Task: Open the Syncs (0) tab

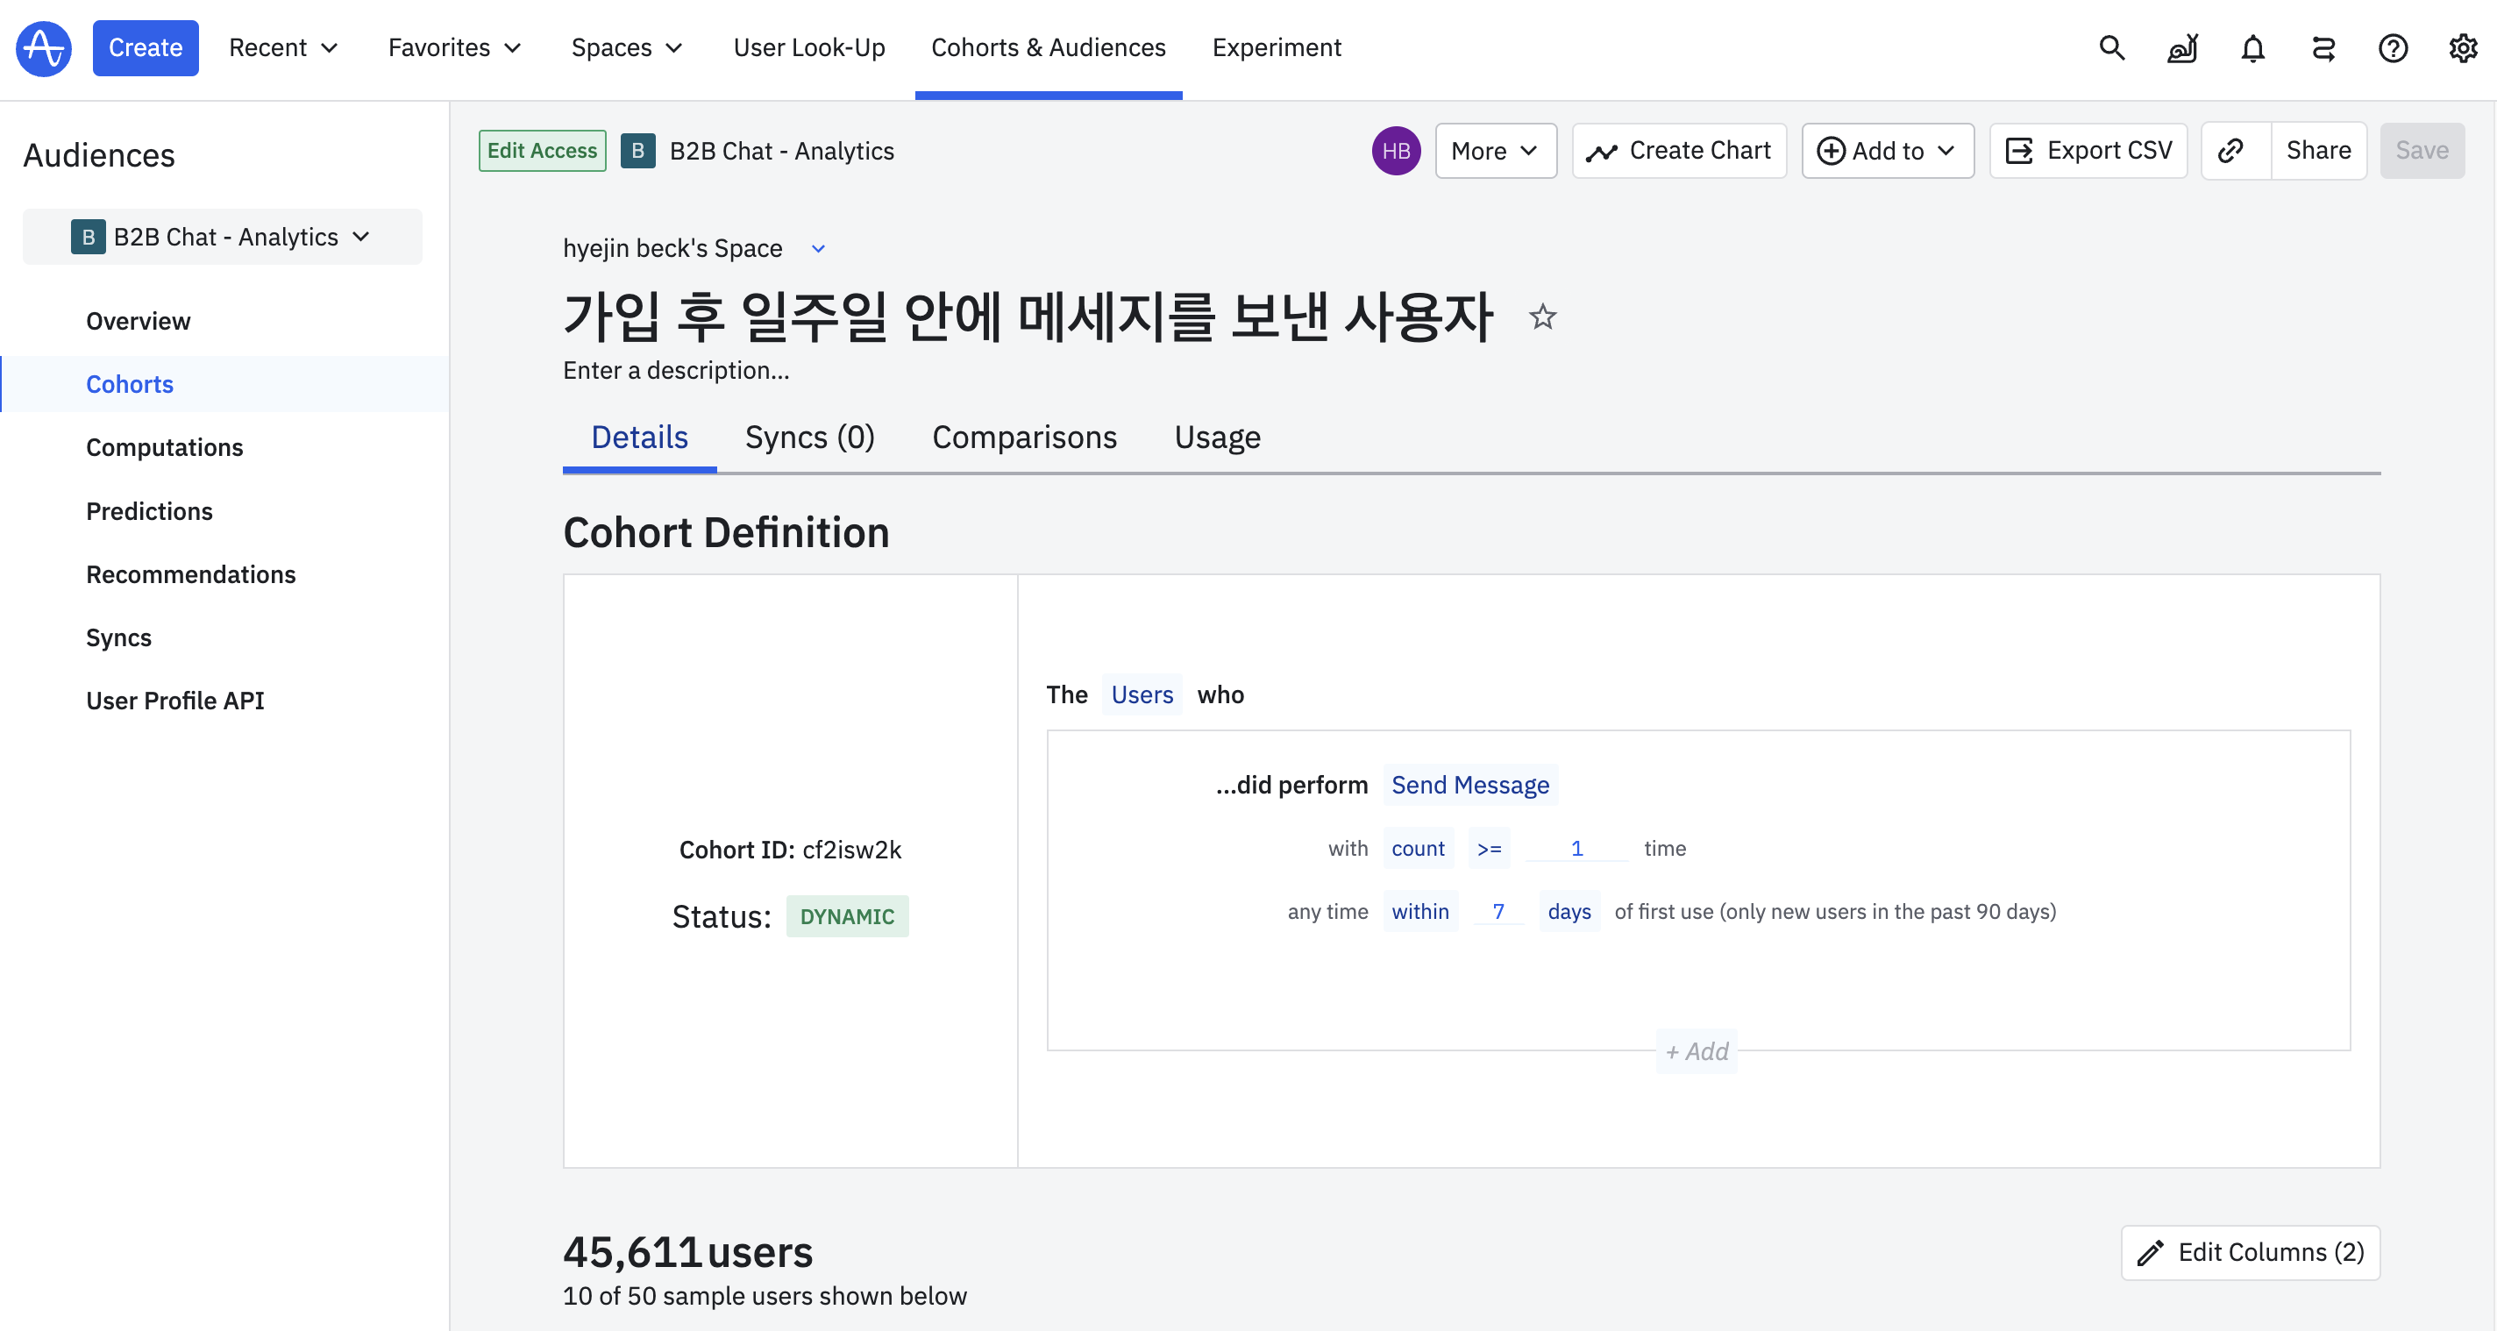Action: tap(809, 438)
